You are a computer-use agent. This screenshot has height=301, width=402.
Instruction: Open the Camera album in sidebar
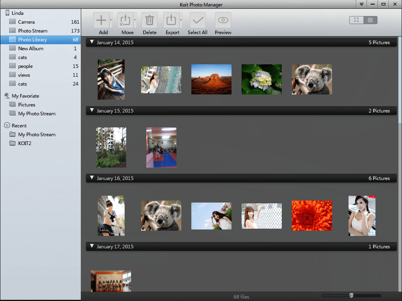[27, 22]
